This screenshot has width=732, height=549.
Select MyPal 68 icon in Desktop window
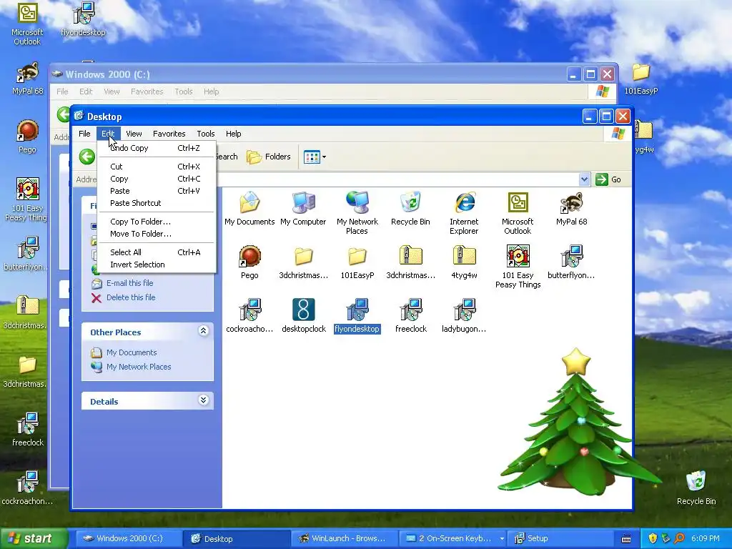(571, 208)
